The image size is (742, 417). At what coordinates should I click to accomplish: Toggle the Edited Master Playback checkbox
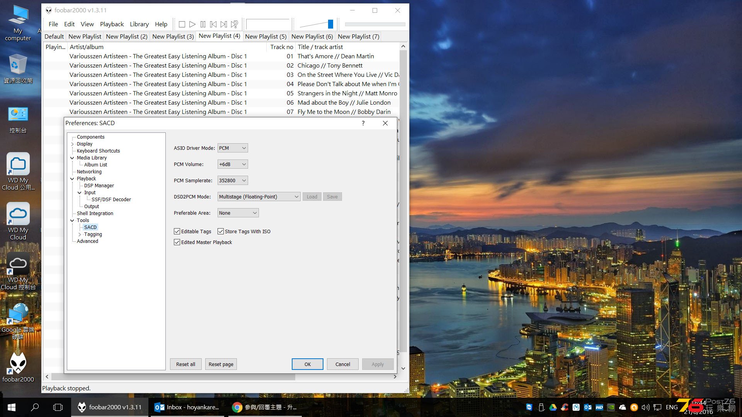(177, 242)
